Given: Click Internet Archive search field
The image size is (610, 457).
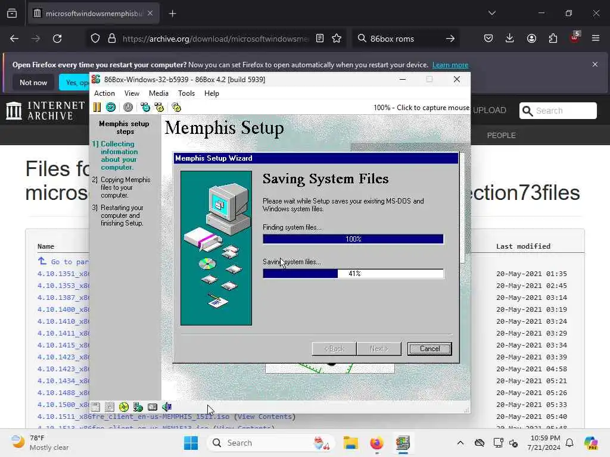Looking at the screenshot, I should [558, 111].
